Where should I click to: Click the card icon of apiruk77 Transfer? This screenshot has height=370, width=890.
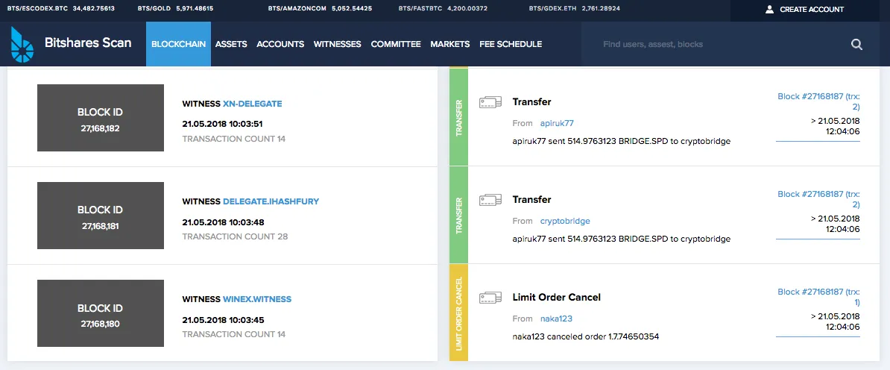click(490, 102)
